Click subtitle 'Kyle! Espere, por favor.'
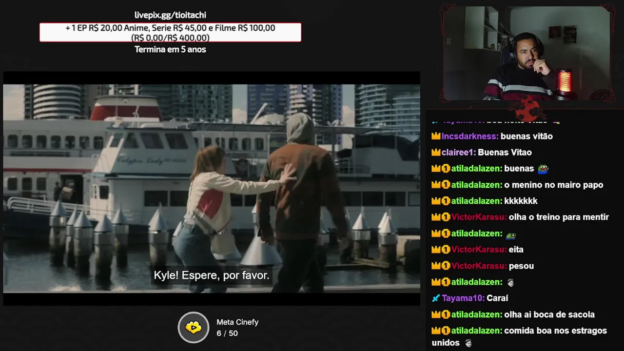The height and width of the screenshot is (351, 624). point(212,275)
